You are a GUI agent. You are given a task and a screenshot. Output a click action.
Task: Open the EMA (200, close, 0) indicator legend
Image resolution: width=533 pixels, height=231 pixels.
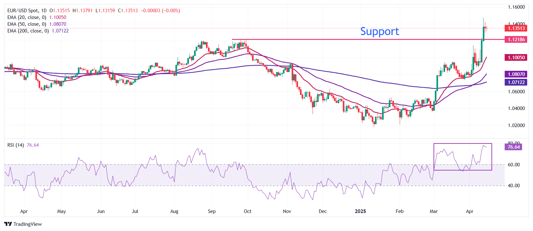28,31
